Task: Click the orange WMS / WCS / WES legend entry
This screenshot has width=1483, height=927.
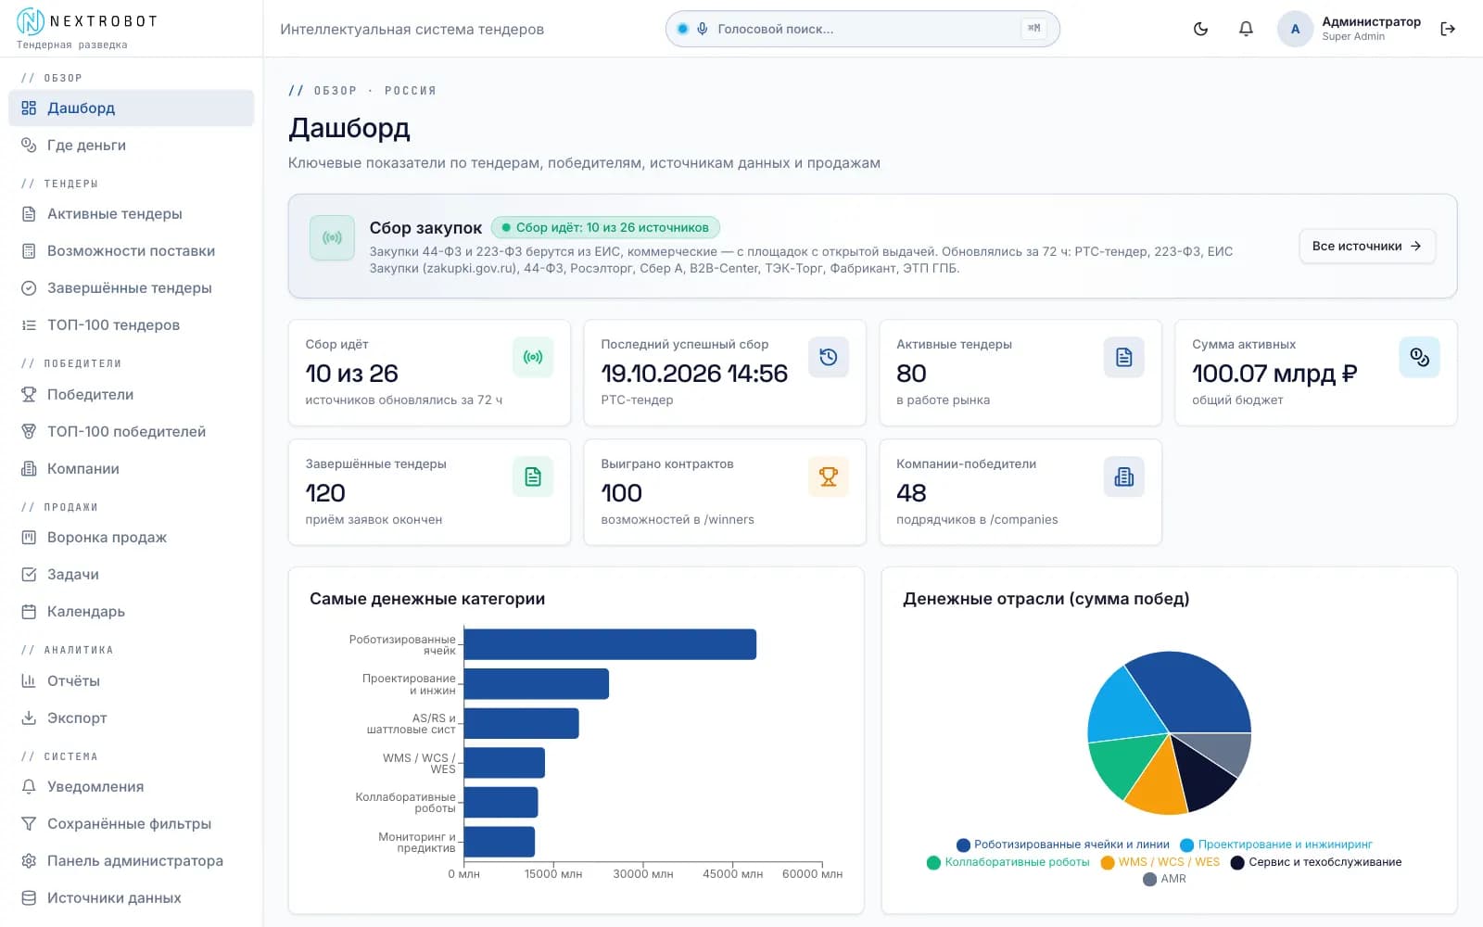Action: click(x=1160, y=862)
